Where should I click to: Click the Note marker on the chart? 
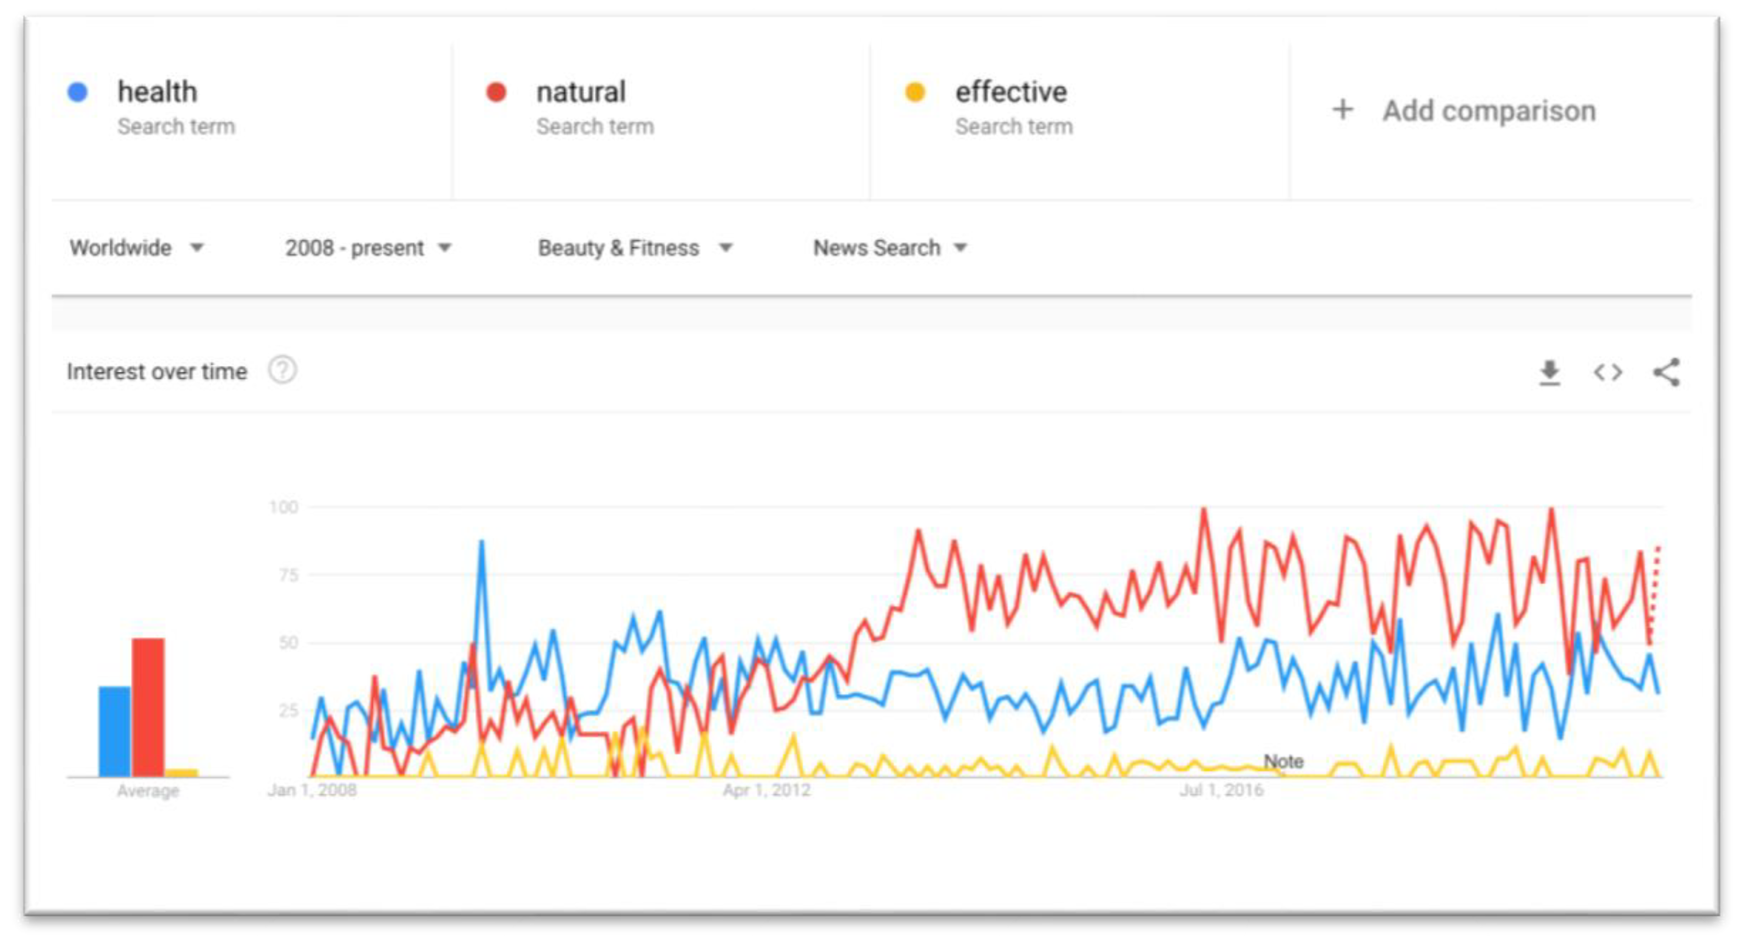click(1283, 762)
